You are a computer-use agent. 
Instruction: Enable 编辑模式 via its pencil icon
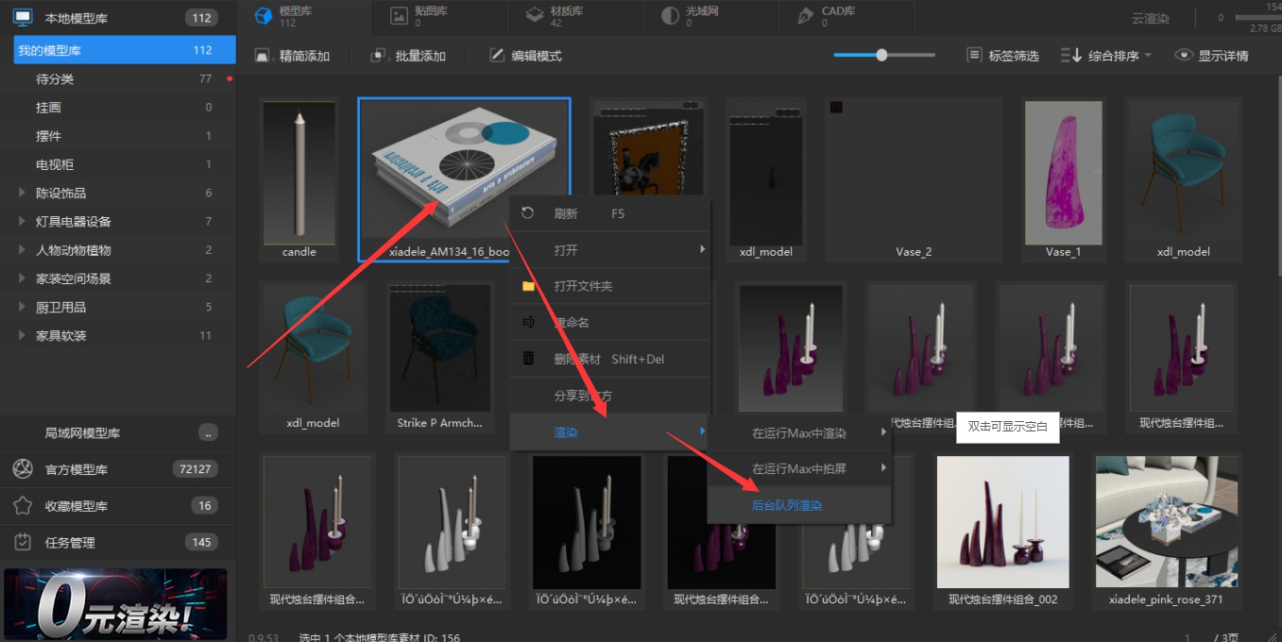tap(497, 56)
